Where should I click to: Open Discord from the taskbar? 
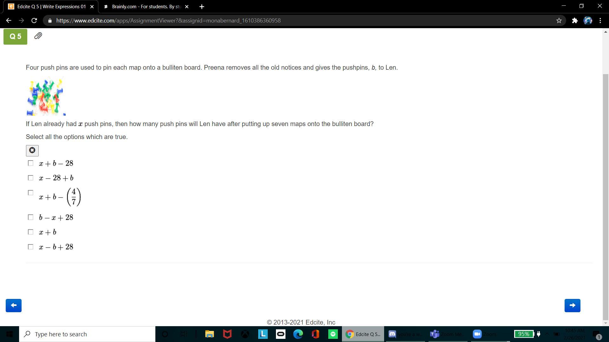(392, 334)
